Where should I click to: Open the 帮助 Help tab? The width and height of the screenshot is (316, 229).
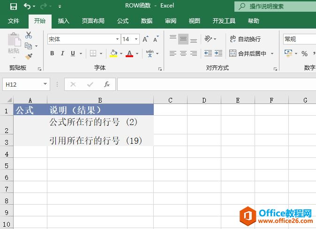(x=254, y=21)
